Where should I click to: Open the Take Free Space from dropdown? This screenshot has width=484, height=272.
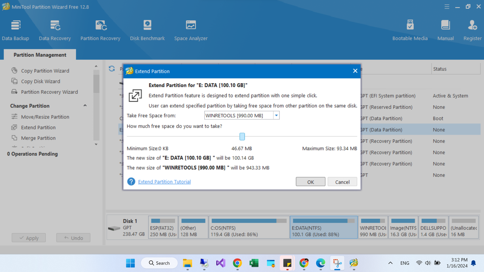point(276,116)
